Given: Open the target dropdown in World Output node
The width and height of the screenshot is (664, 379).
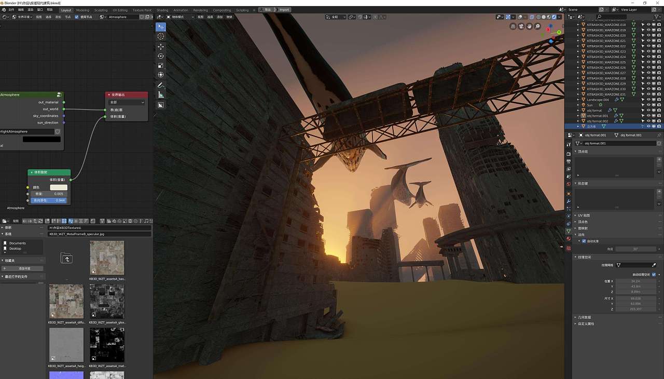Looking at the screenshot, I should (127, 102).
